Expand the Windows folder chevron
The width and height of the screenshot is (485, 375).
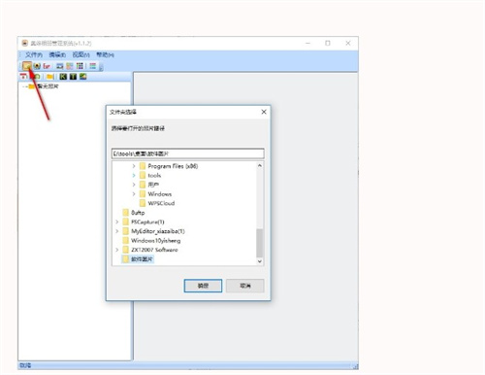(134, 194)
